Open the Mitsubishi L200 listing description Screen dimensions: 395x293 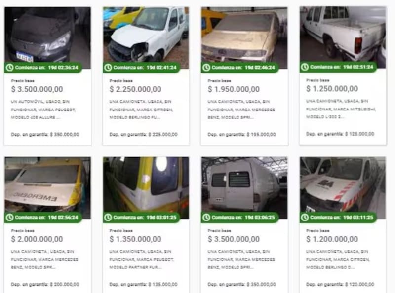341,109
